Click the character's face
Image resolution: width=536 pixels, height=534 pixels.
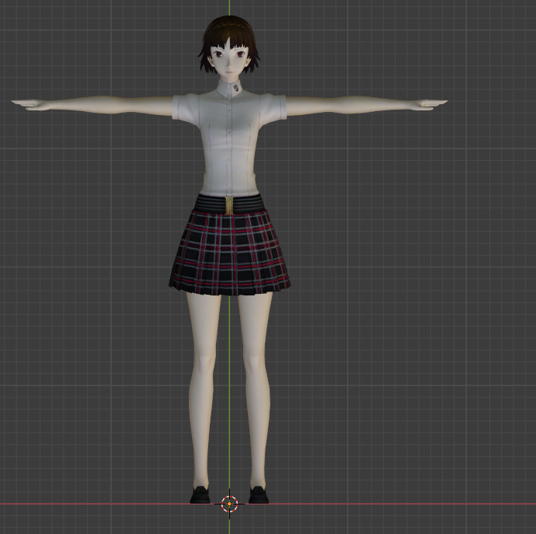228,61
